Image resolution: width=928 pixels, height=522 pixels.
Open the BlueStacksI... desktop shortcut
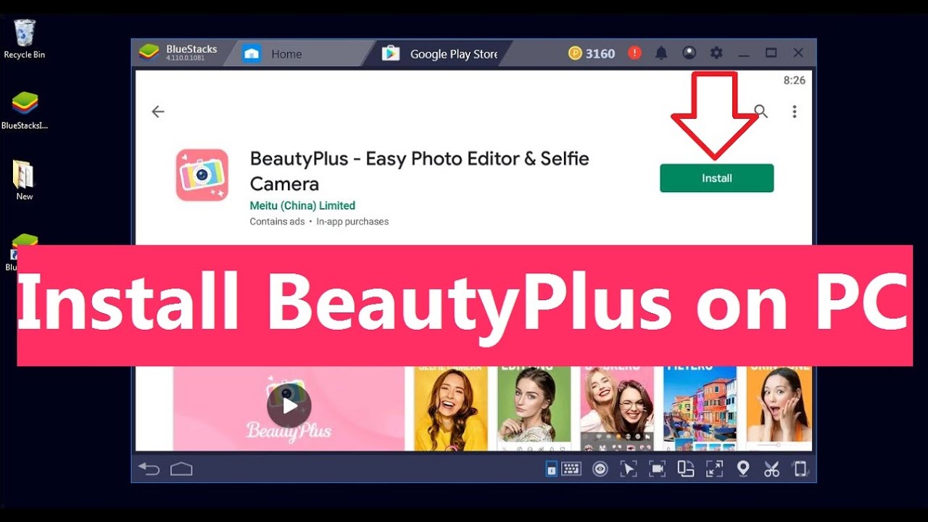pos(25,110)
